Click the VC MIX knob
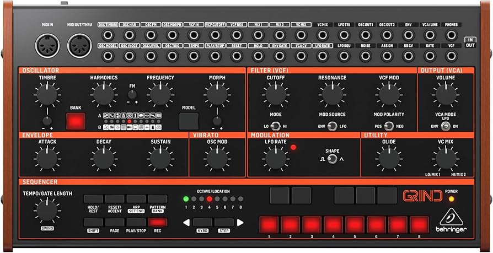 (x=446, y=159)
